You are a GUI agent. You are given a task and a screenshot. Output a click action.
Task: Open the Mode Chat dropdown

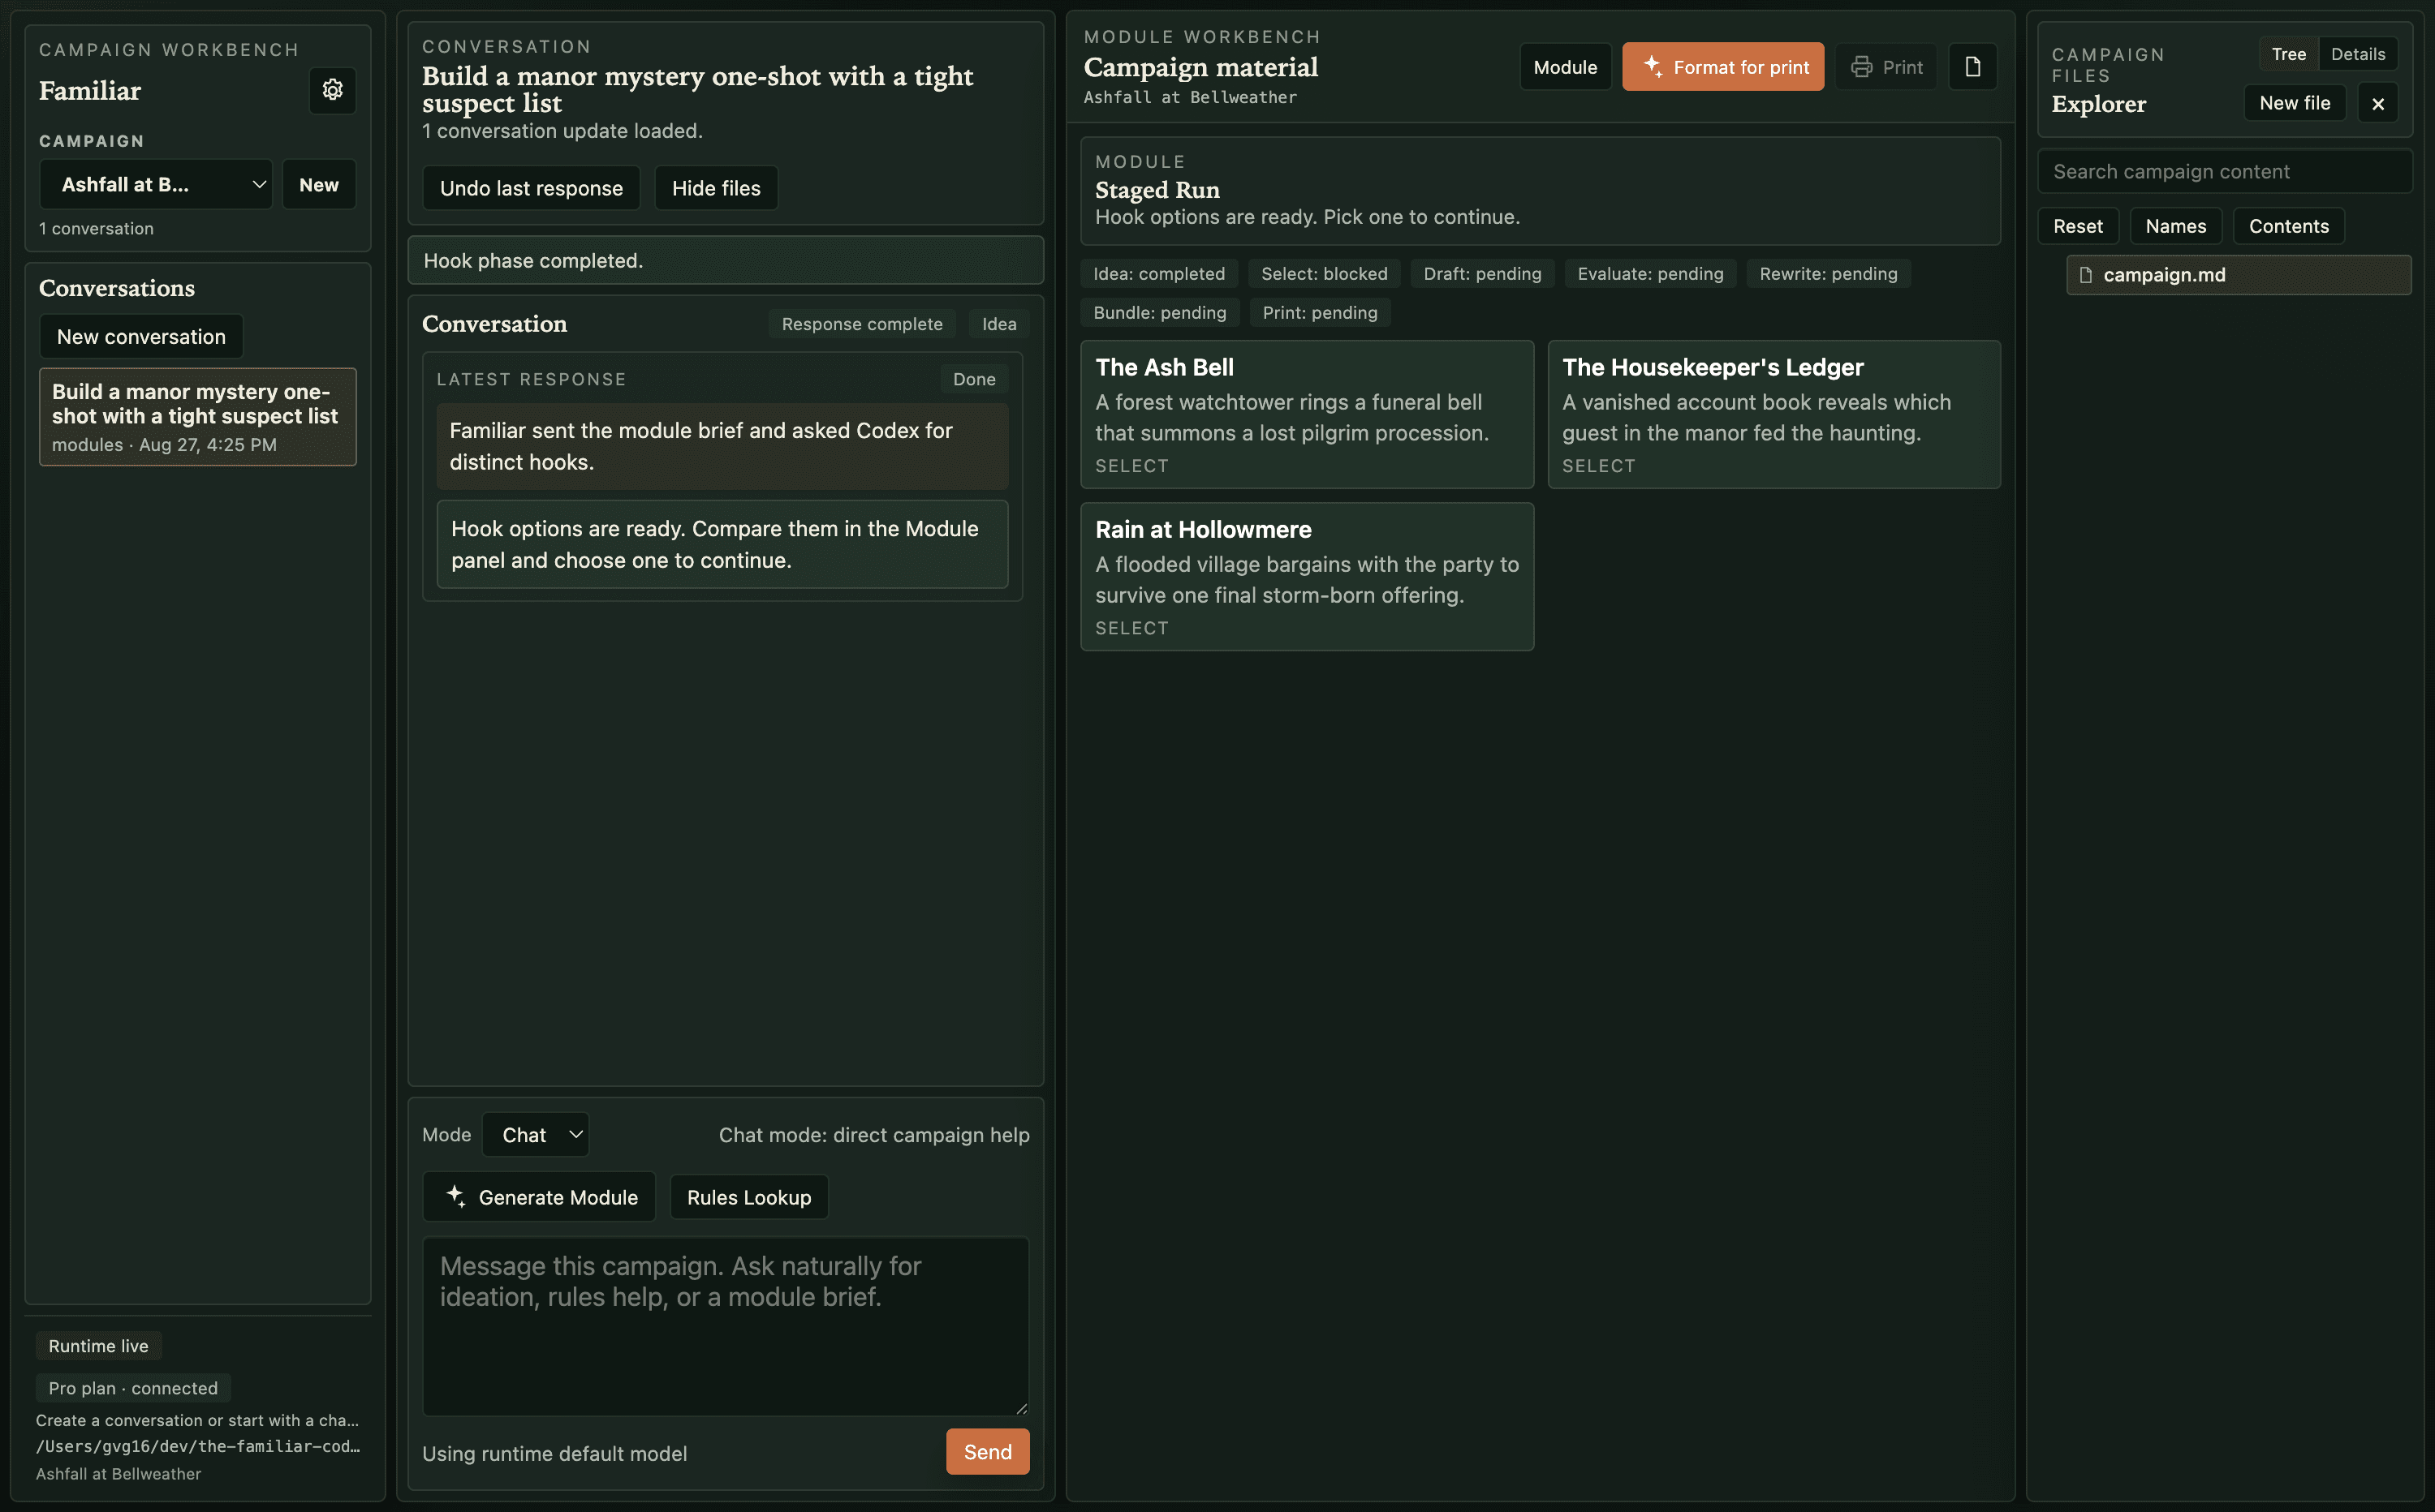tap(535, 1134)
